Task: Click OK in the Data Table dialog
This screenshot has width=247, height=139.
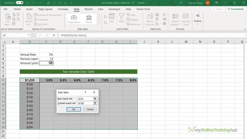Action: click(x=74, y=109)
